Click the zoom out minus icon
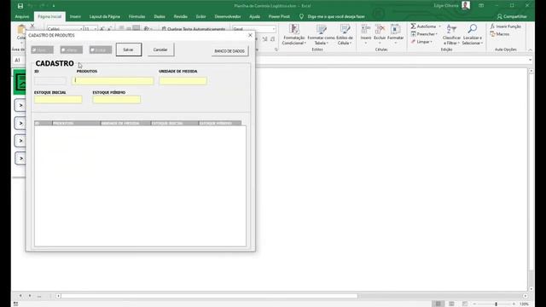546x307 pixels. [x=474, y=304]
